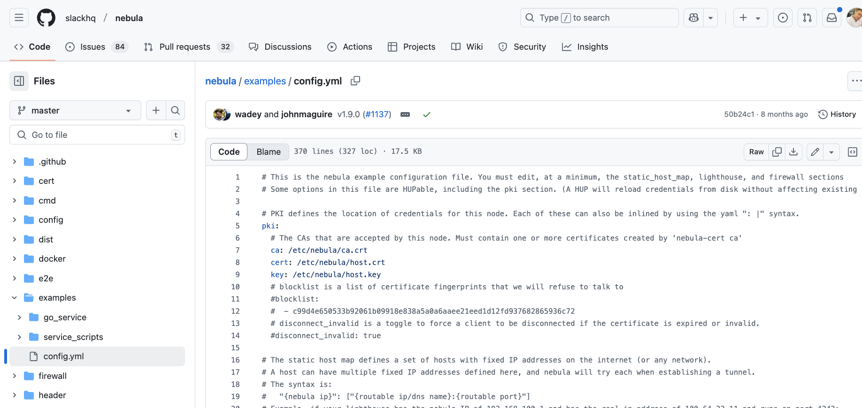Screen dimensions: 862x408
Task: Open the History link
Action: coord(837,114)
